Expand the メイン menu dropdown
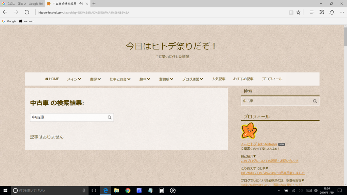Viewport: 347px width, 195px height. click(x=74, y=79)
